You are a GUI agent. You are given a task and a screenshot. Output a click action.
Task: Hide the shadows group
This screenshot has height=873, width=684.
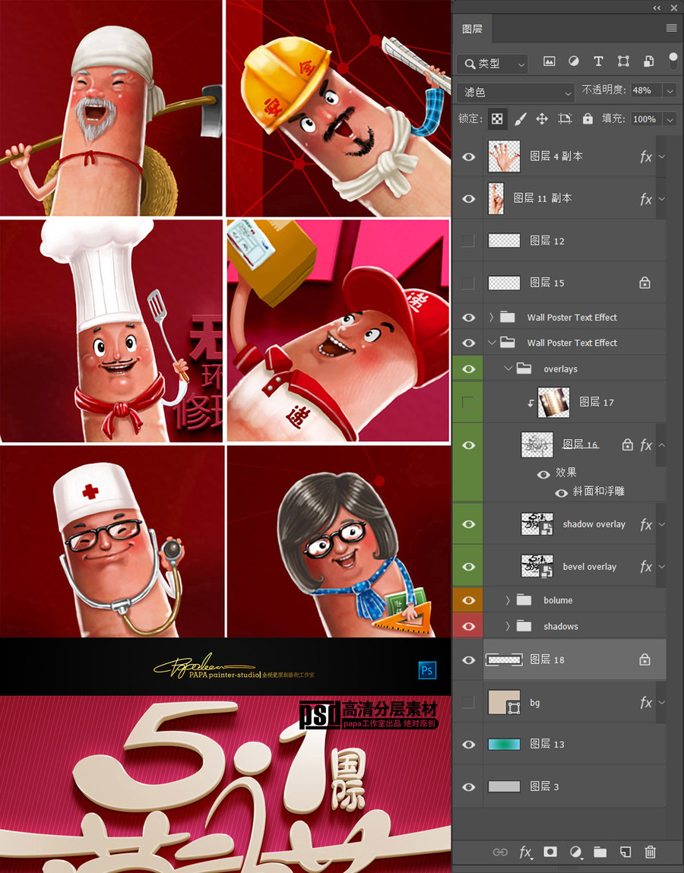468,626
